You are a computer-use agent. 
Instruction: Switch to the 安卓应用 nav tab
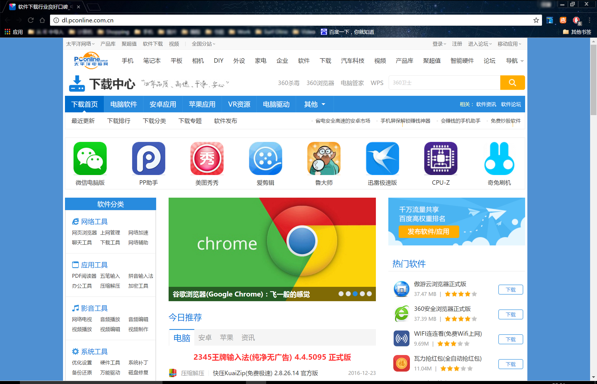[x=163, y=104]
